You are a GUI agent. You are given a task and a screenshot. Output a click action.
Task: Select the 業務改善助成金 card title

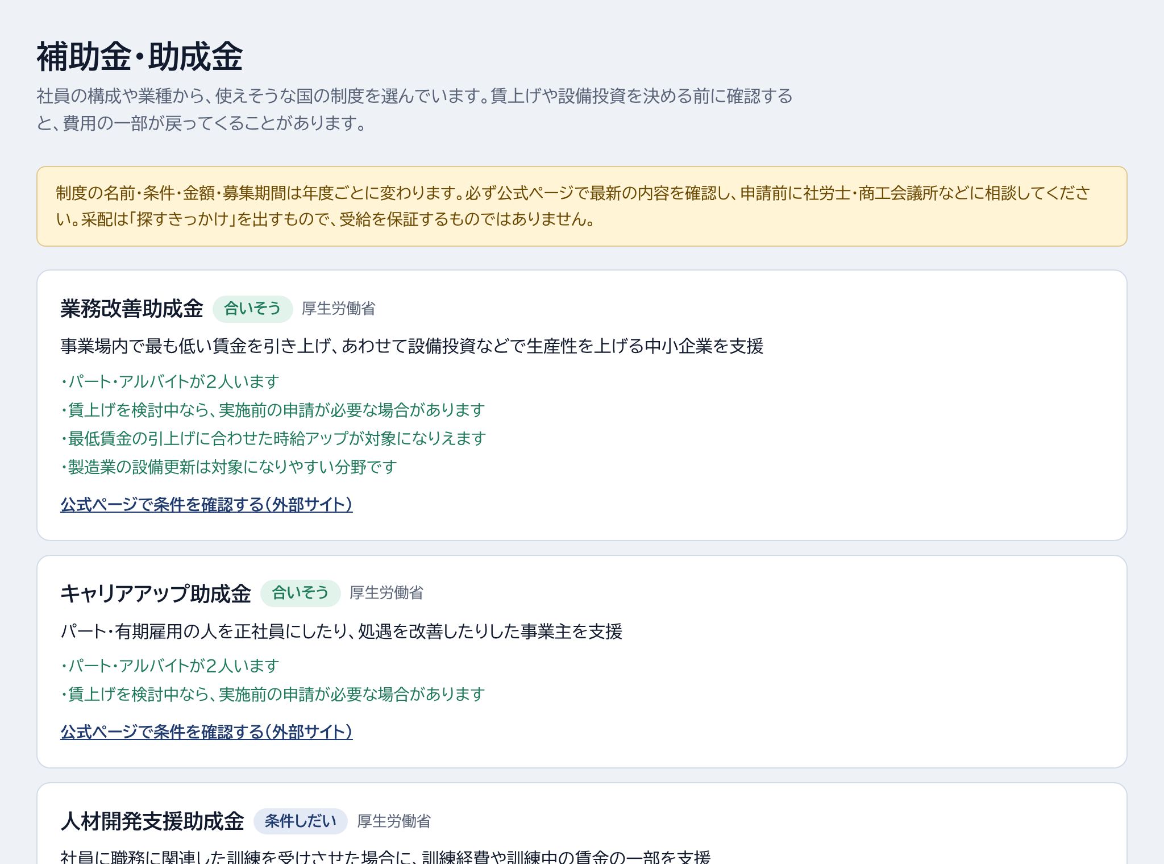point(132,309)
